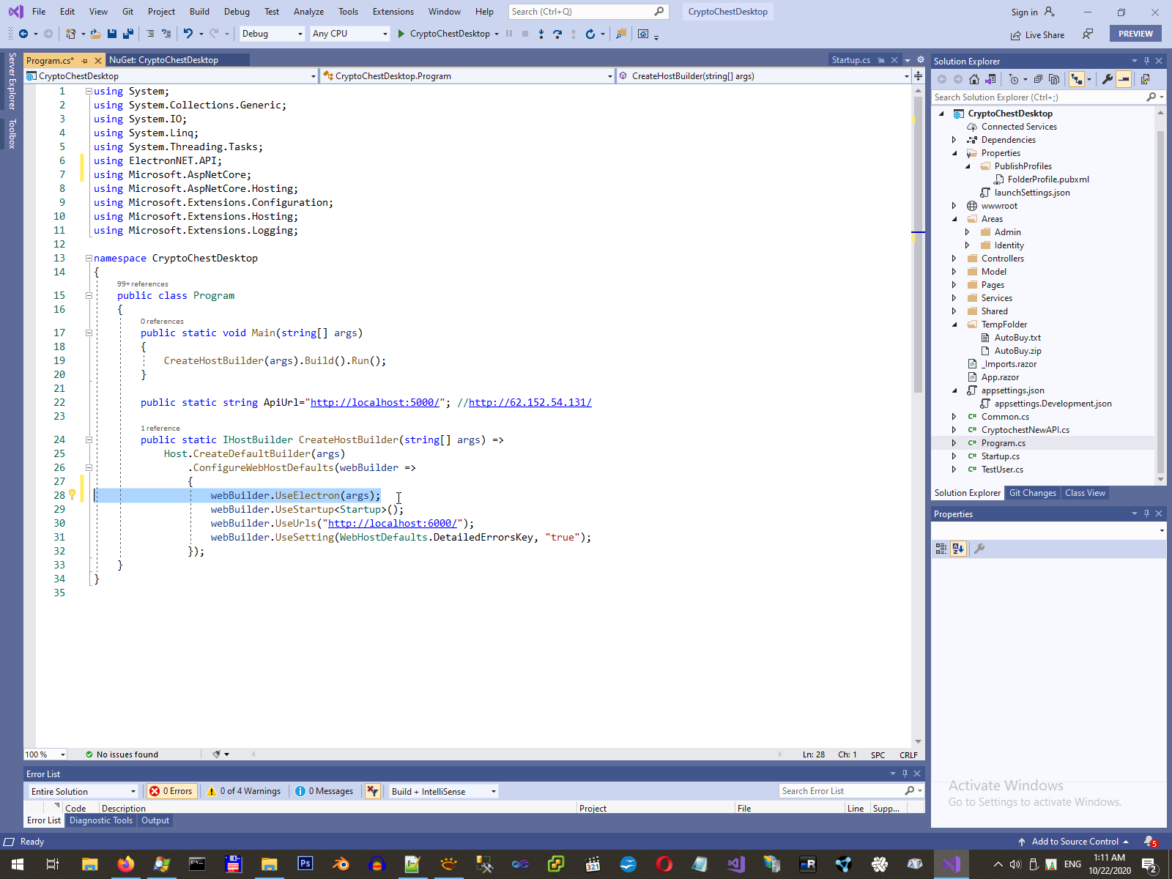Screen dimensions: 1172x879
Task: Open the Entire Solution scope dropdown
Action: coord(83,791)
